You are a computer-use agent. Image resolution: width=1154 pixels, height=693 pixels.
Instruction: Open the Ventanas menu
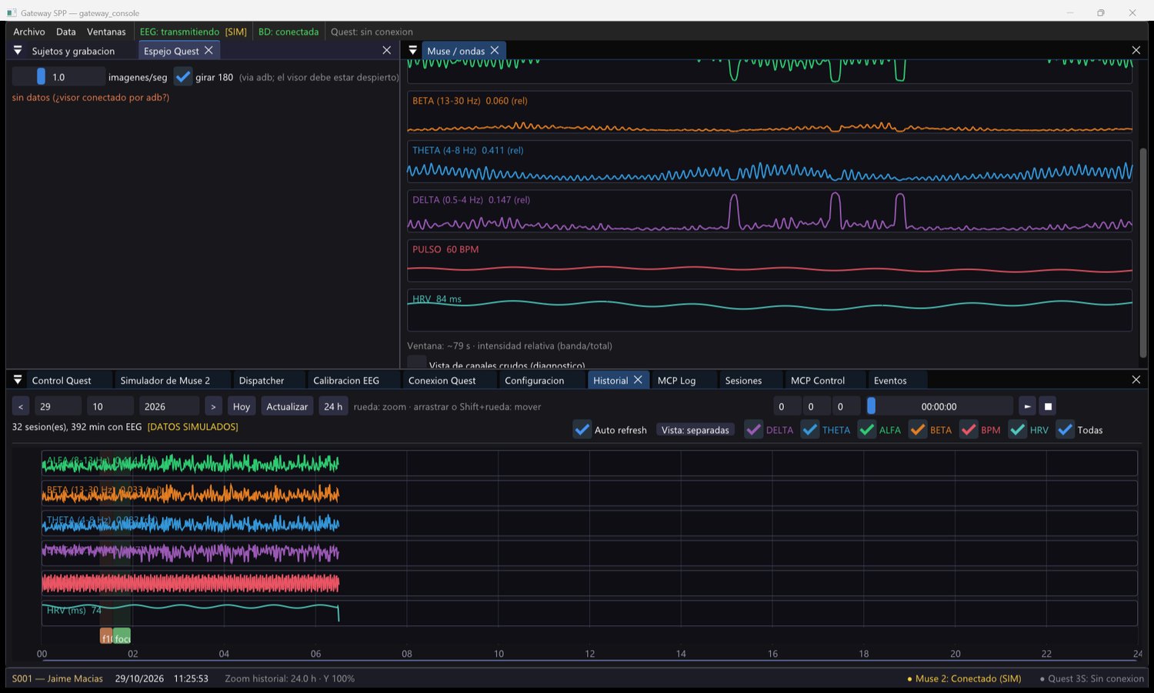[106, 32]
